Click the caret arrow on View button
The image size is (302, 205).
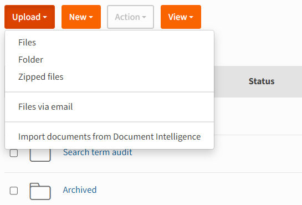coord(191,17)
